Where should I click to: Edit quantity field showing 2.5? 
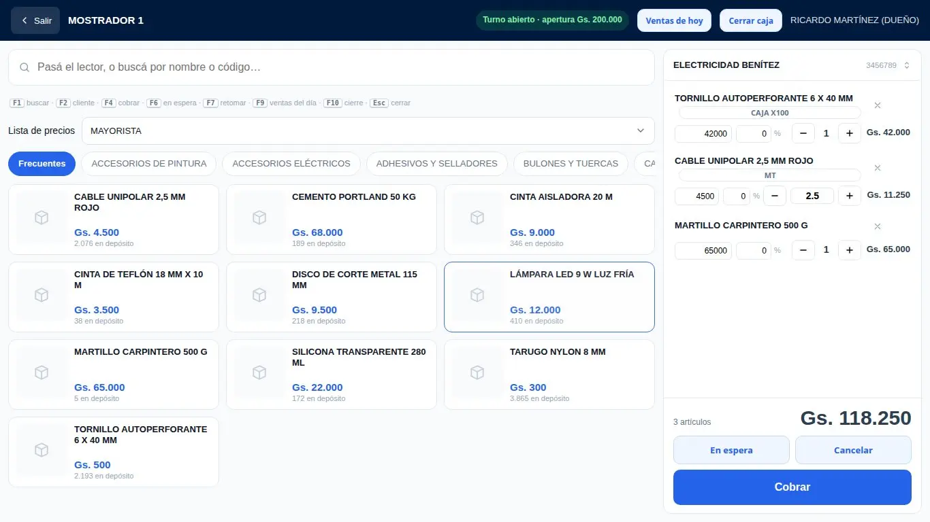[x=812, y=196]
